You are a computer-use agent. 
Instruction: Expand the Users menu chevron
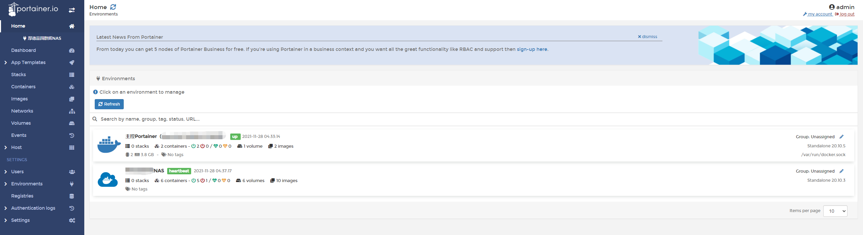tap(5, 172)
